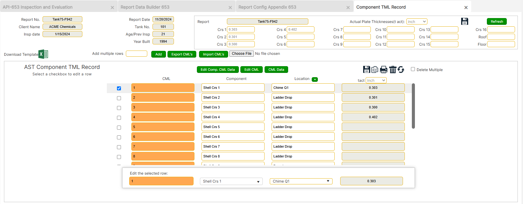
Task: Tick the checkbox for CML row 3
Action: [119, 108]
